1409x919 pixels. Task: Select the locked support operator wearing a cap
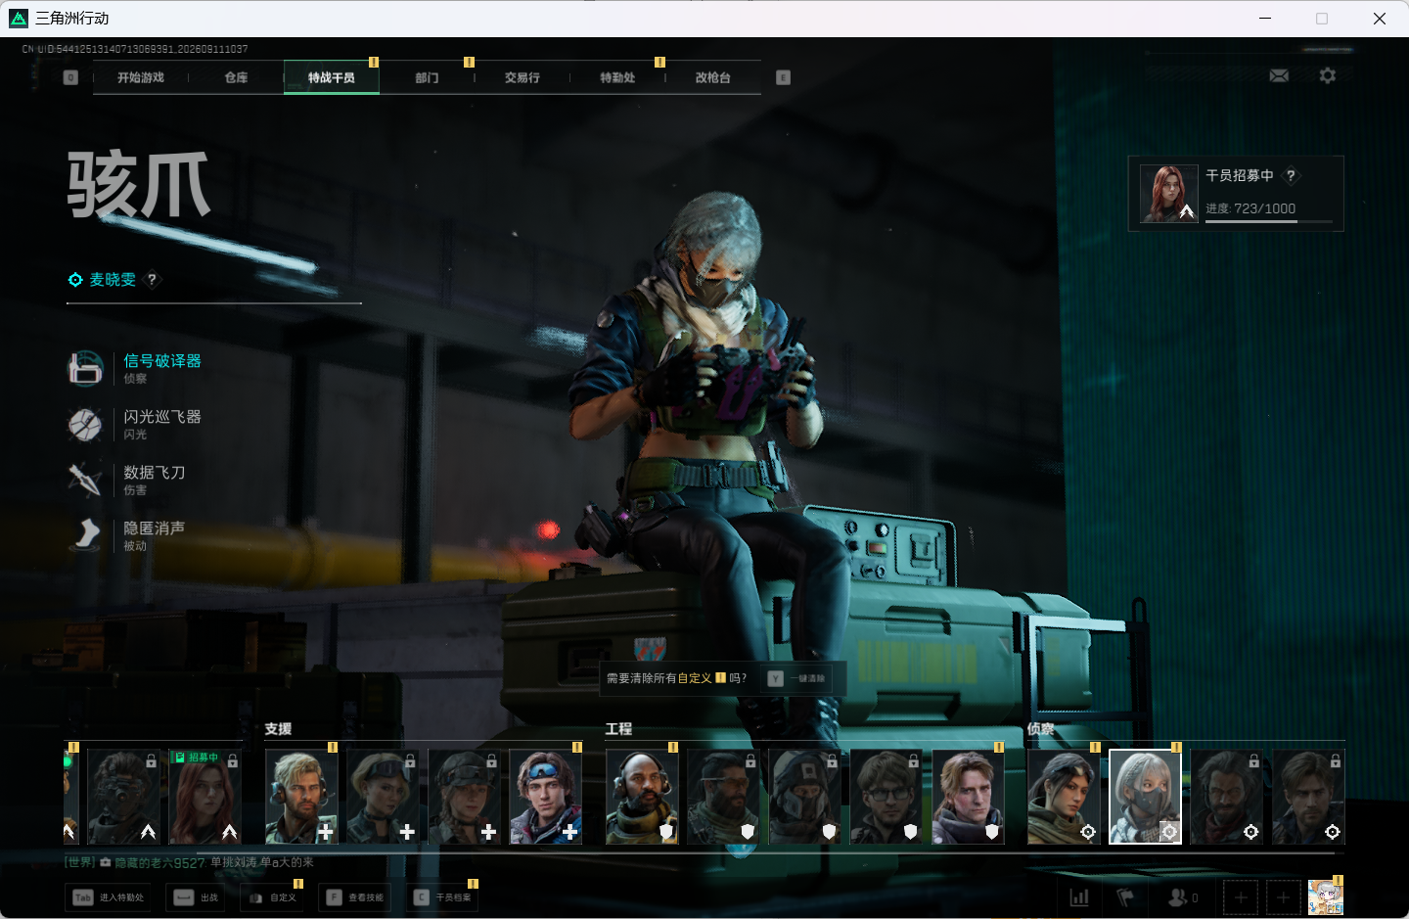click(464, 797)
